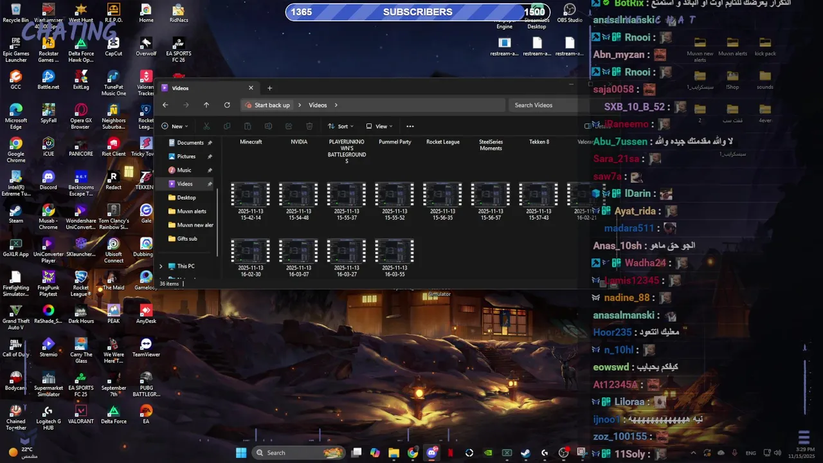
Task: Open Gifts sub folder in sidebar
Action: [x=187, y=239]
